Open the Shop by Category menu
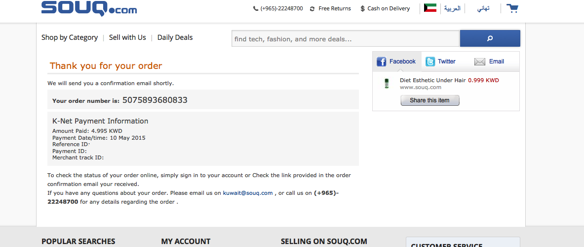584x247 pixels. [70, 37]
